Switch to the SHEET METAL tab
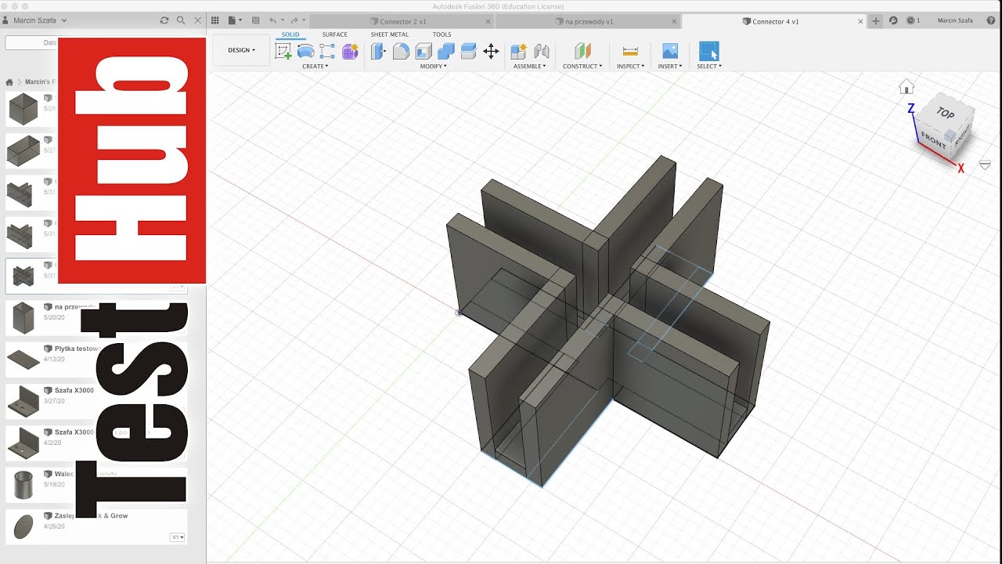1002x564 pixels. [390, 34]
